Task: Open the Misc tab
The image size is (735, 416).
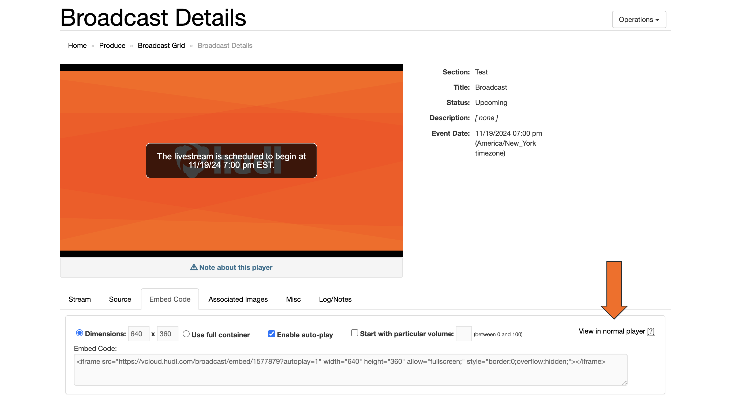Action: 293,299
